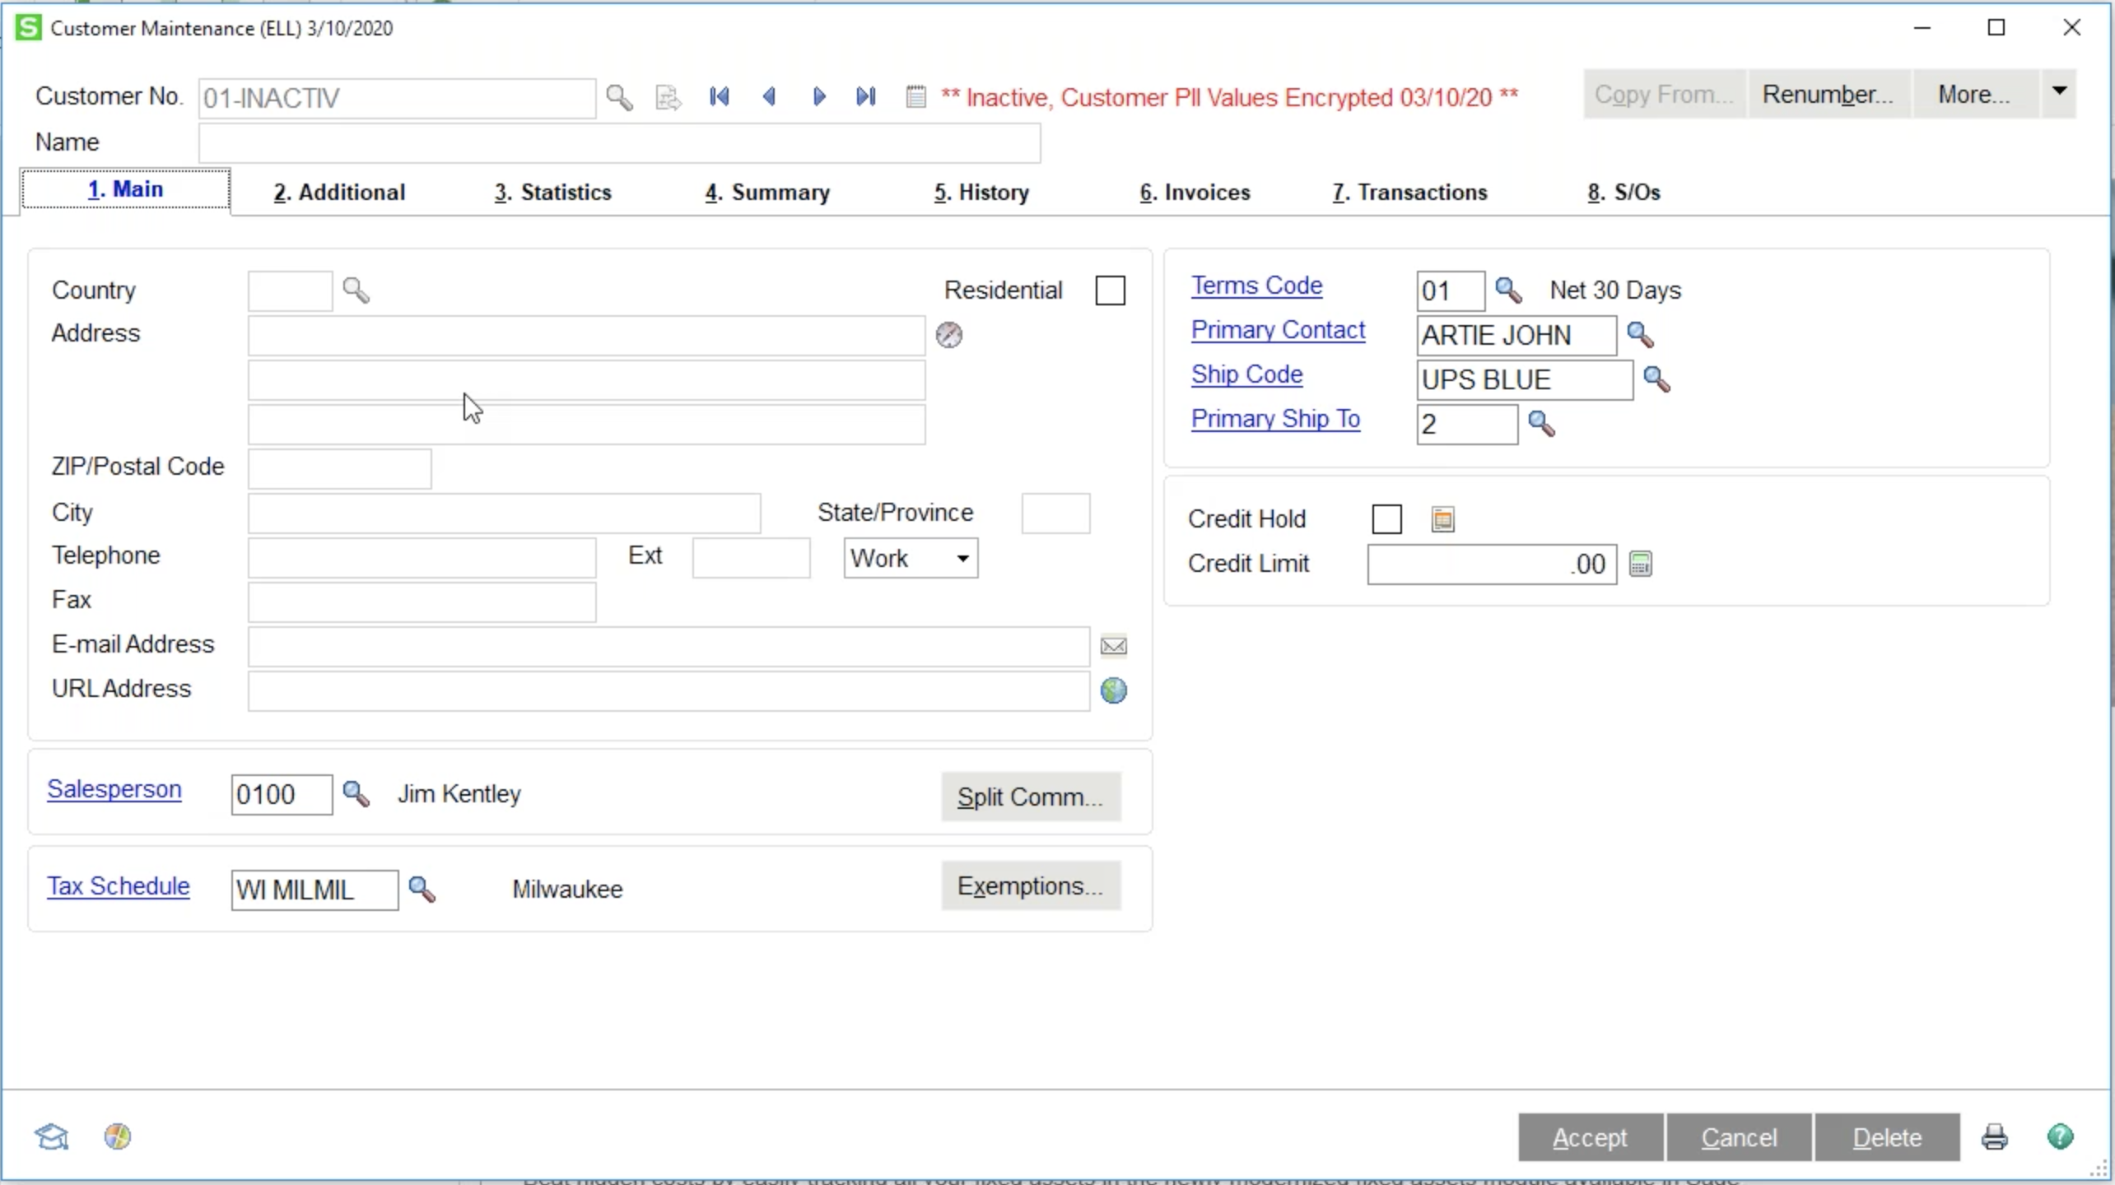This screenshot has width=2115, height=1185.
Task: Click the globe icon for URL Address
Action: point(1114,690)
